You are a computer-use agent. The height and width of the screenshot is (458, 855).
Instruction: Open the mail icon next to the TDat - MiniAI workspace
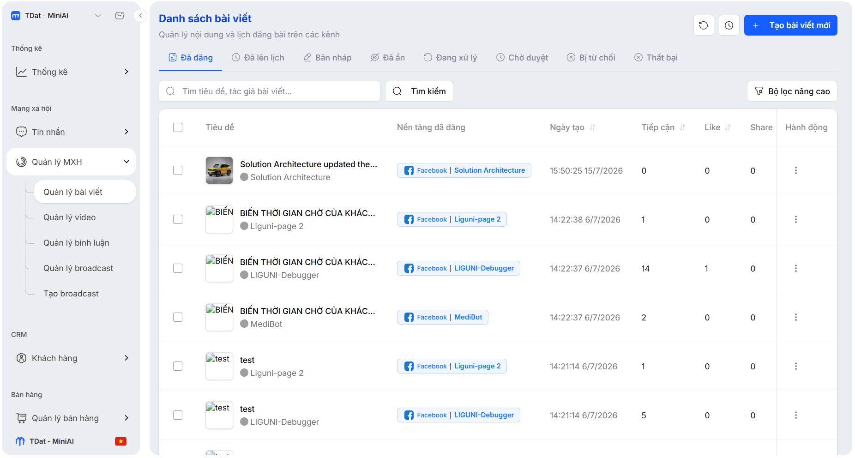[x=120, y=16]
